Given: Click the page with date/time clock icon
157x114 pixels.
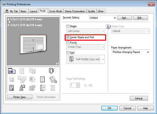Looking at the screenshot, I should (43, 88).
